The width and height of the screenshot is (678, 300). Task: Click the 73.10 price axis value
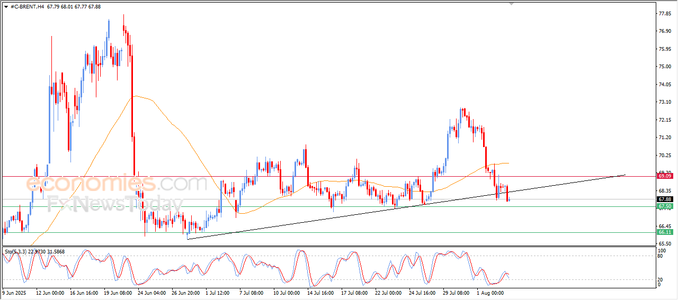665,102
